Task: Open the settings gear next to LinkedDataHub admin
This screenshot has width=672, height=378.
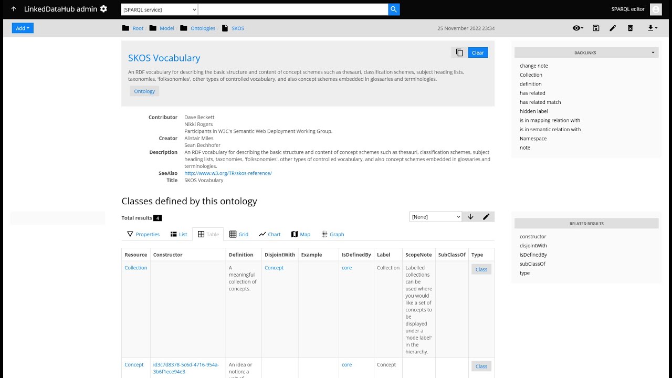Action: click(103, 9)
